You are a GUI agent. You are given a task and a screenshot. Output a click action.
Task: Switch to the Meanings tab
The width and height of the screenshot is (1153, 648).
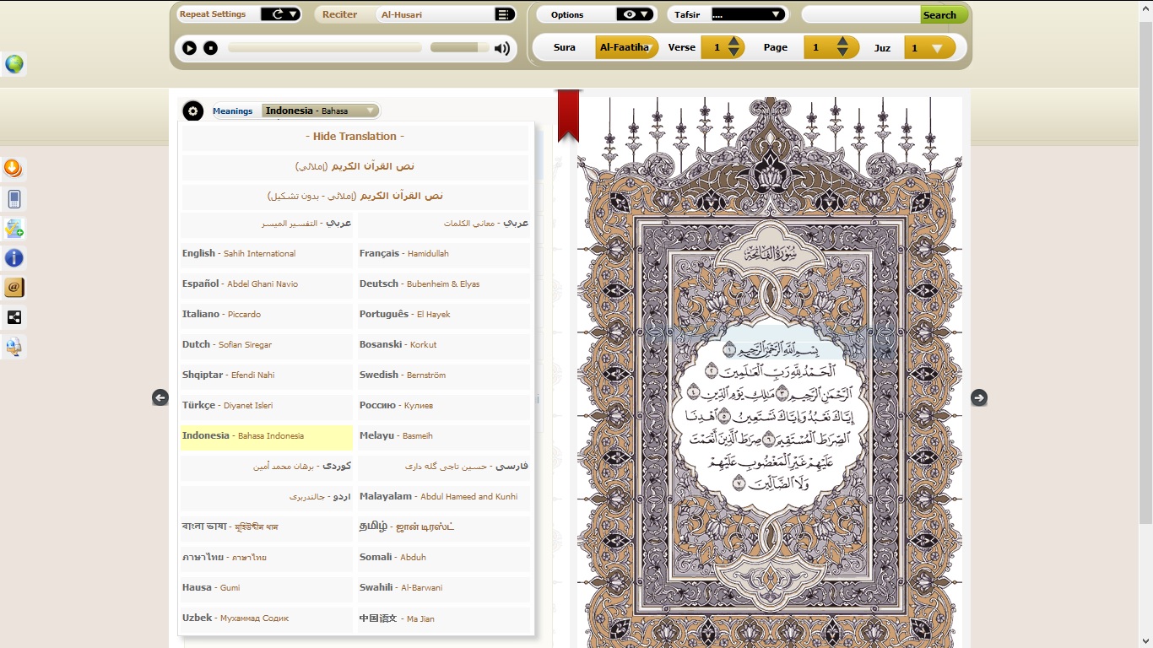(234, 111)
